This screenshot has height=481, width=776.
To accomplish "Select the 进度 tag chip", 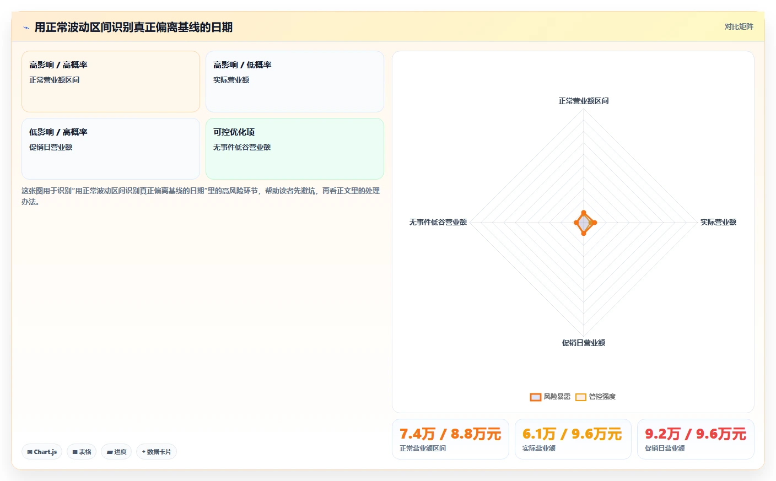I will [116, 452].
